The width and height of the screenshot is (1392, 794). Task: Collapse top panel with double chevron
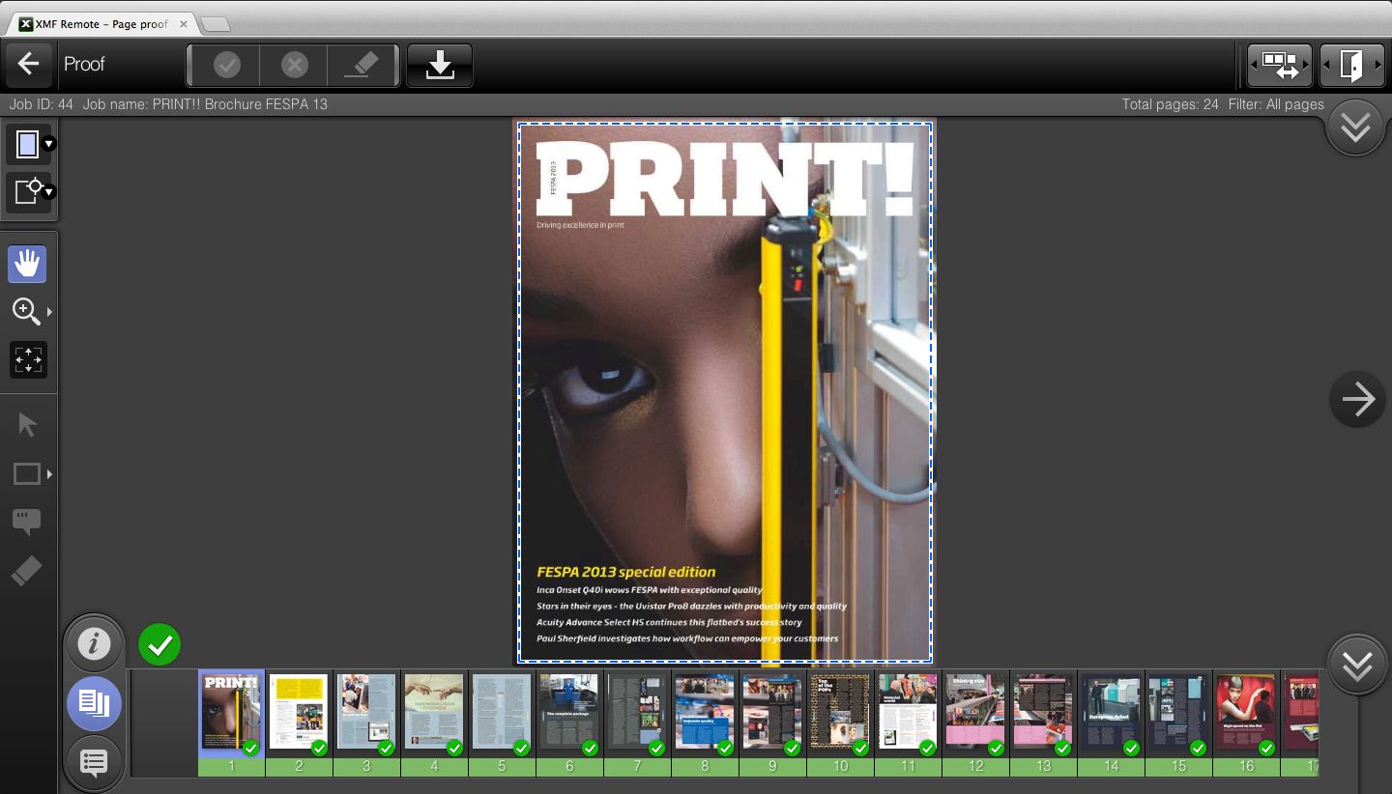pyautogui.click(x=1355, y=127)
